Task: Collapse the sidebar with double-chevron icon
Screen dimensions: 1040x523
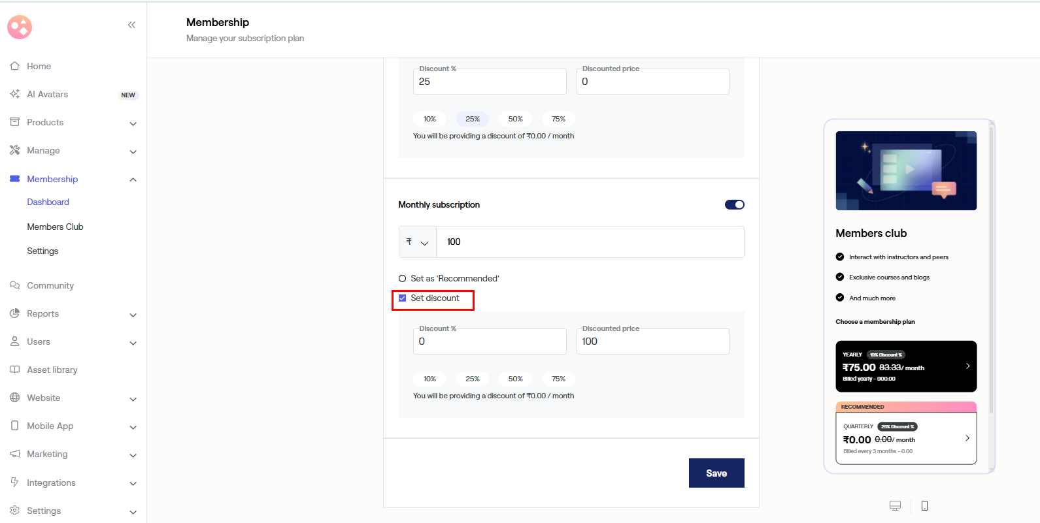Action: [131, 25]
